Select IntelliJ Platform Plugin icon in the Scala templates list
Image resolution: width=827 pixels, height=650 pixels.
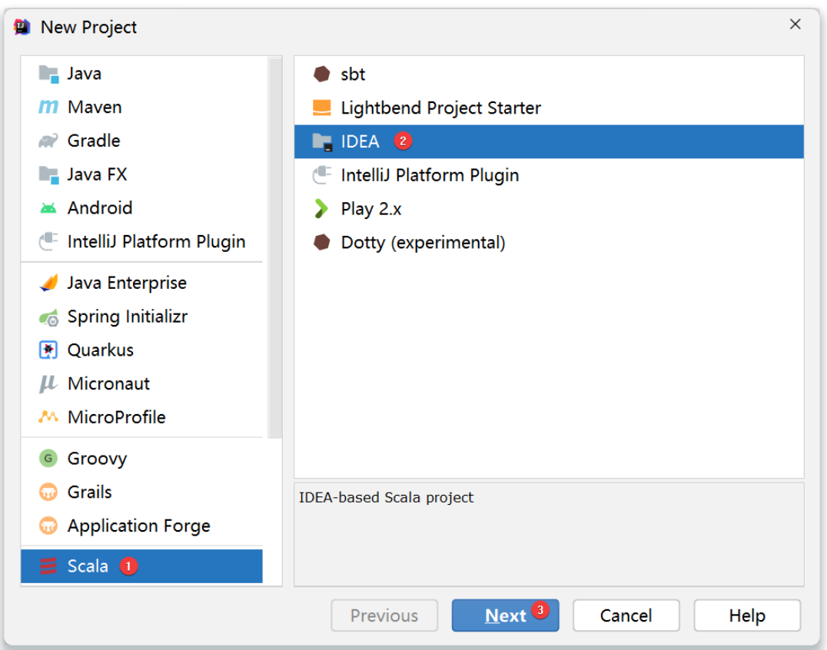pyautogui.click(x=322, y=175)
